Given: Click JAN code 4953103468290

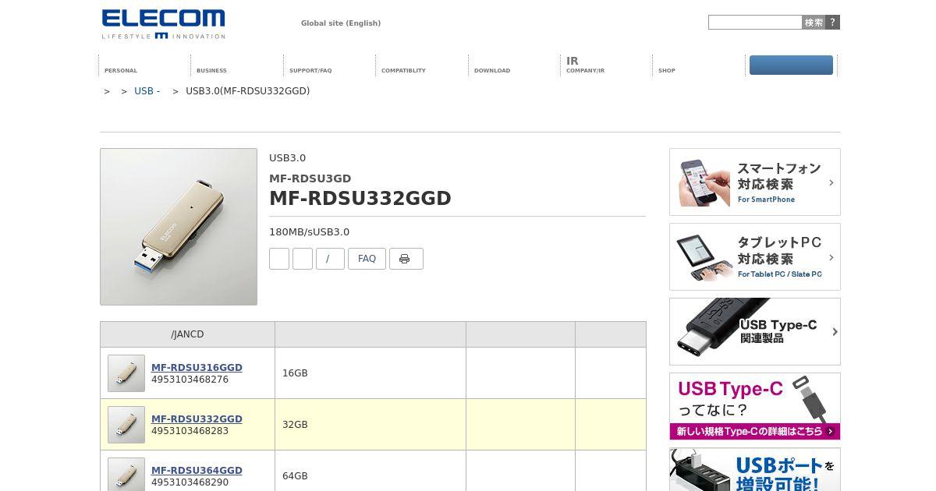Looking at the screenshot, I should tap(190, 482).
